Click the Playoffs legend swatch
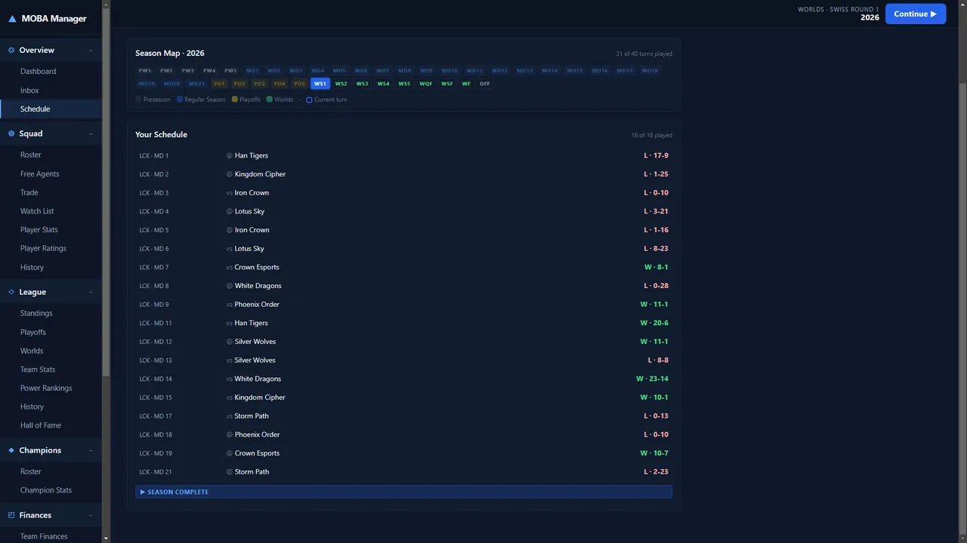The height and width of the screenshot is (543, 967). point(234,100)
